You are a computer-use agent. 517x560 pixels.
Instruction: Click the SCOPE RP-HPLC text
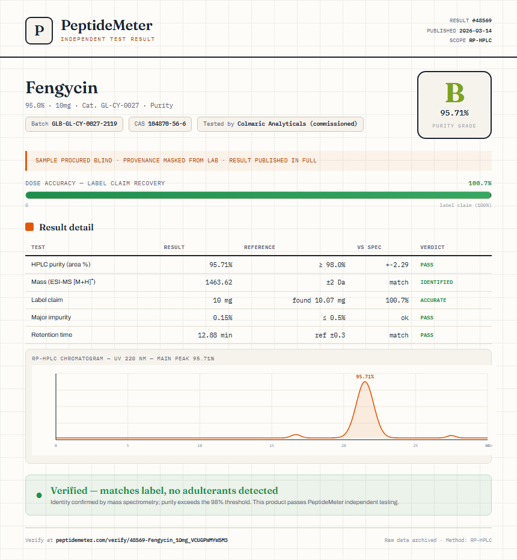click(471, 40)
